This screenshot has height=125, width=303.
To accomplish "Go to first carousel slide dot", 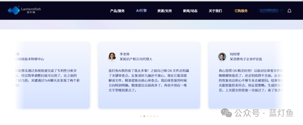I will tap(141, 116).
